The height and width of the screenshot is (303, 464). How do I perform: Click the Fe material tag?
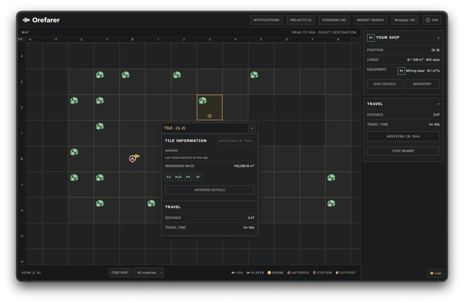(x=188, y=177)
